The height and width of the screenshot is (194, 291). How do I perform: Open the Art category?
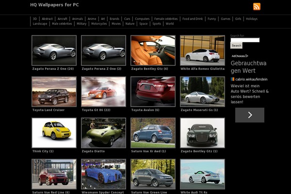pos(103,19)
